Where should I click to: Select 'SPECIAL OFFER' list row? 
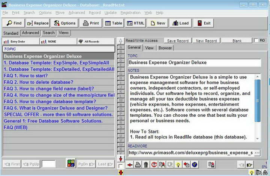pyautogui.click(x=58, y=114)
